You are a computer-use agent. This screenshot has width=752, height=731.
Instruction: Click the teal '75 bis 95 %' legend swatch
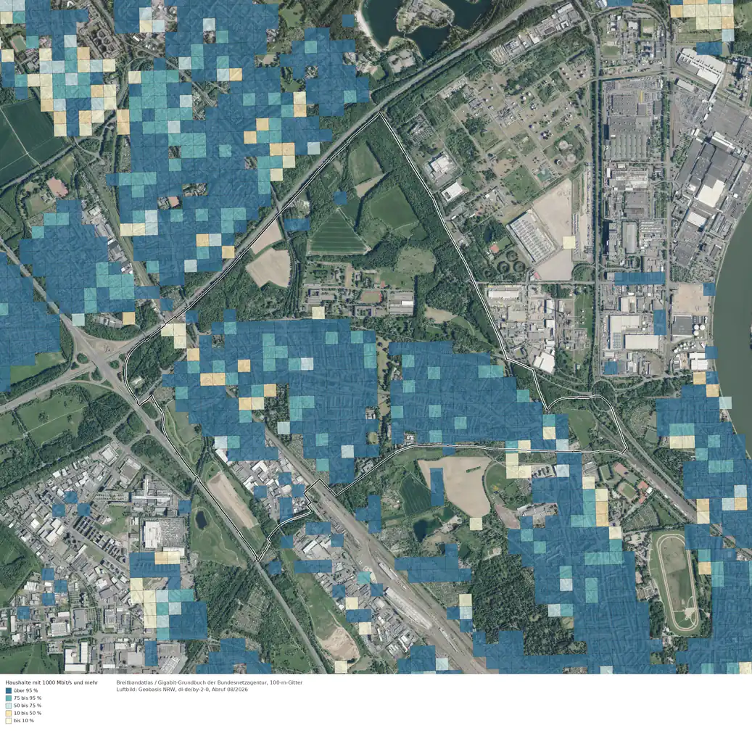coord(9,698)
